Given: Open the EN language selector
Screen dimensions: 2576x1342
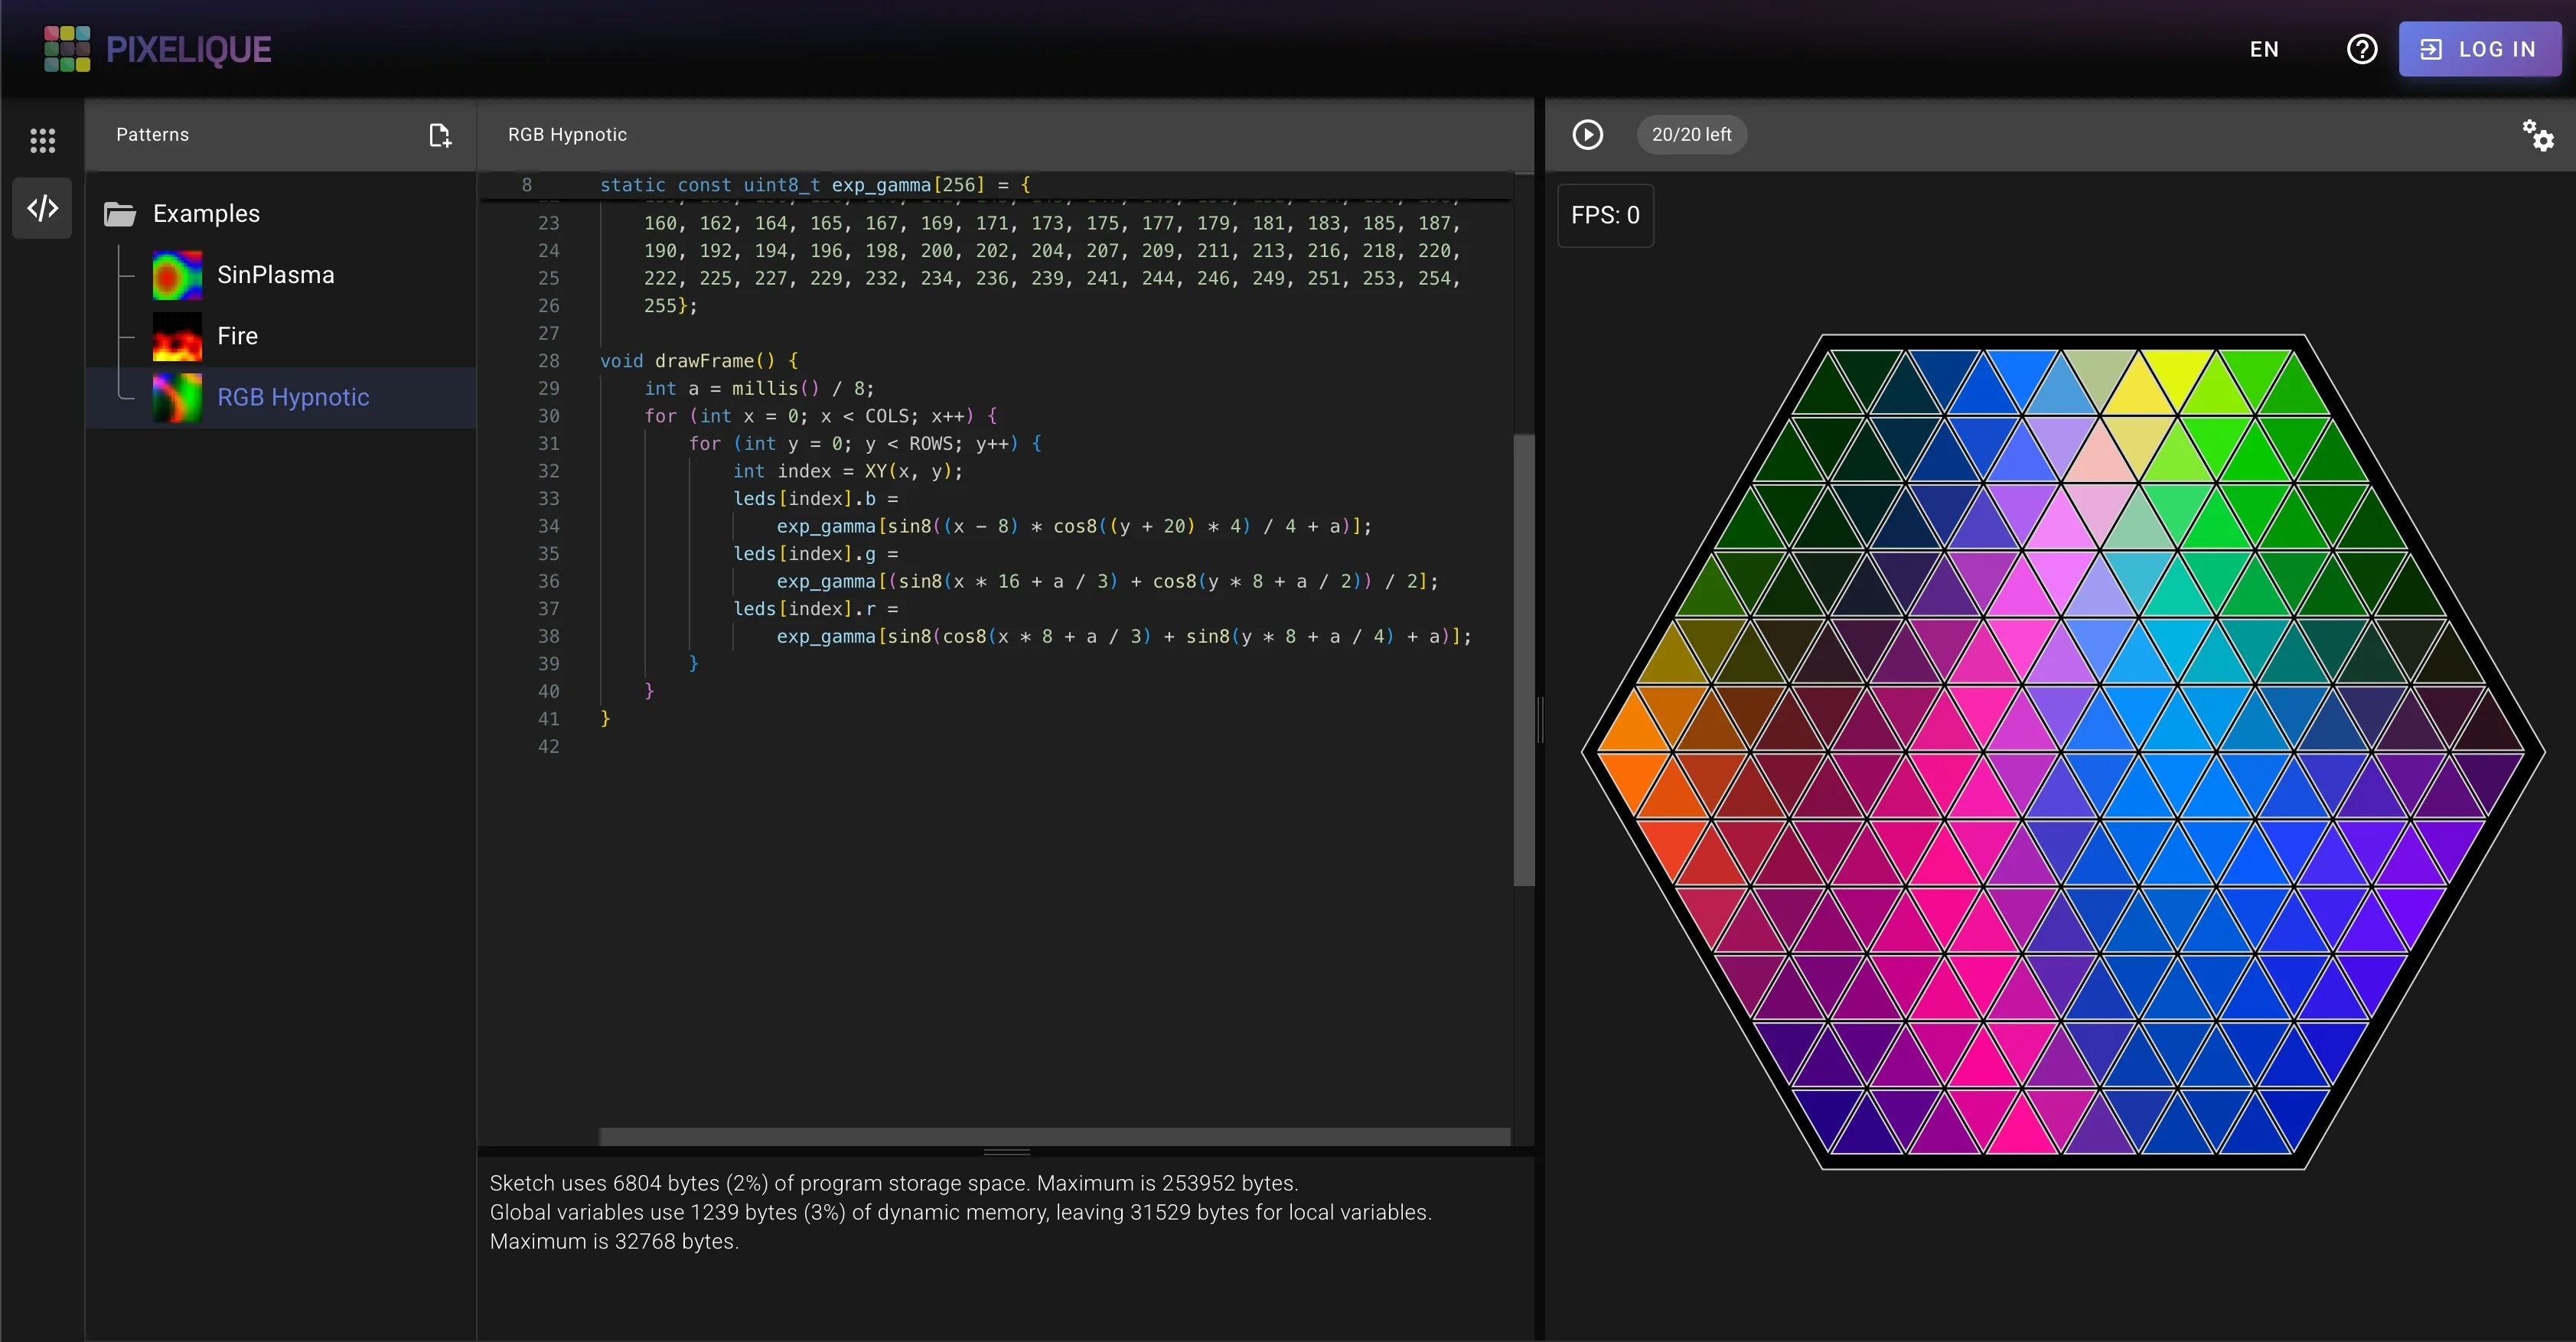Looking at the screenshot, I should (2264, 49).
